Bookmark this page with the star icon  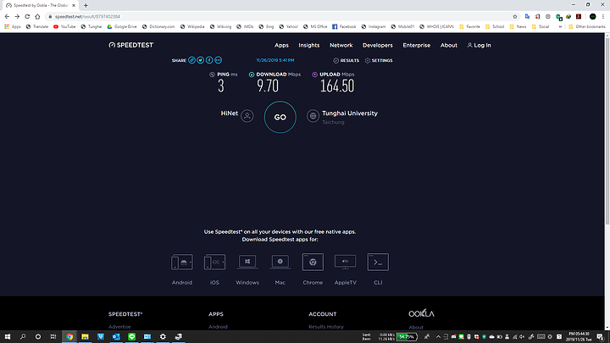[515, 17]
